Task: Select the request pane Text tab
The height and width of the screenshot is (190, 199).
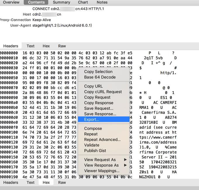Action: coord(30,46)
